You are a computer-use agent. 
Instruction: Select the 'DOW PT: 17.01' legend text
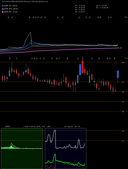(x=10, y=12)
